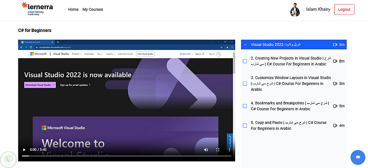Click the 4m duration label
The image size is (368, 168).
(342, 126)
